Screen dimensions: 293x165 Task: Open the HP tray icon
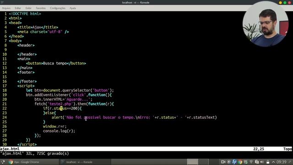click(x=234, y=162)
